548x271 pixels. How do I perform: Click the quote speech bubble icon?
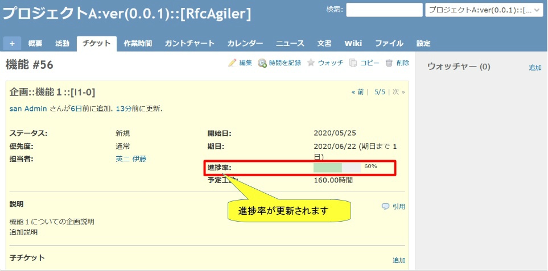(x=386, y=207)
